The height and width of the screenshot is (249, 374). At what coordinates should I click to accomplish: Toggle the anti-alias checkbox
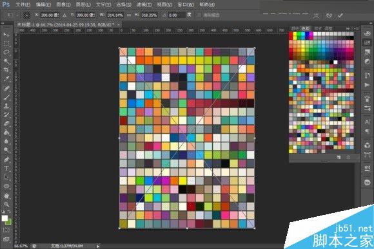coord(199,15)
